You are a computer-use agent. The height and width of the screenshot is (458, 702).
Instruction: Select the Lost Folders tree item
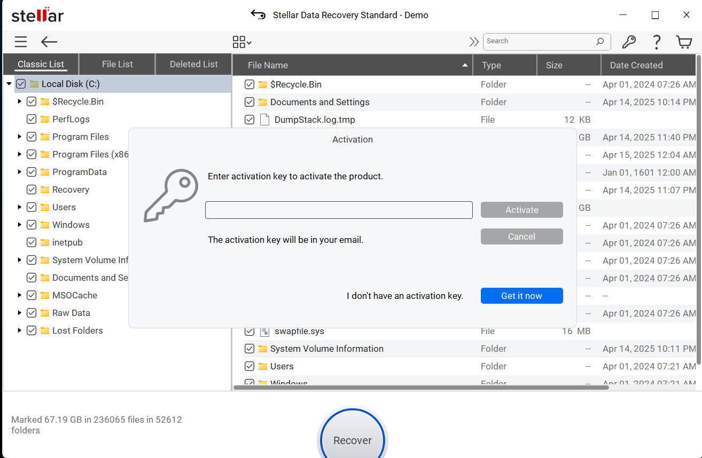77,330
